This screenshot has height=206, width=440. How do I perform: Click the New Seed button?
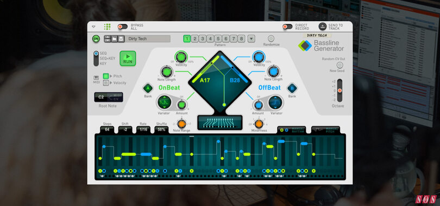340,65
